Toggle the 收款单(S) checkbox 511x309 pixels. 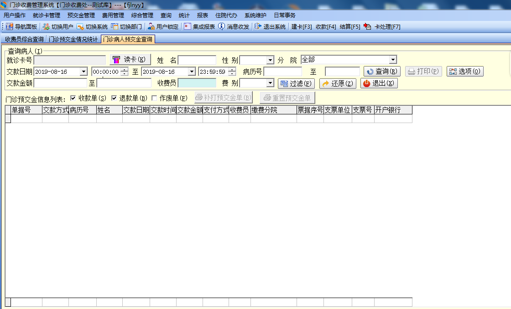(x=73, y=98)
